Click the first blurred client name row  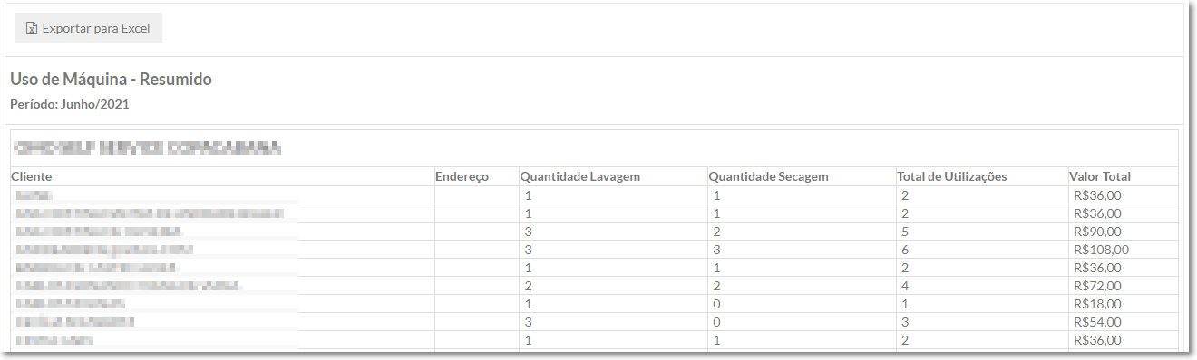222,195
